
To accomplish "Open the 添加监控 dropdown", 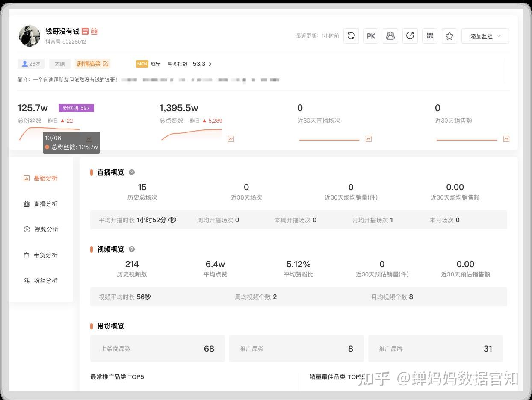I will (x=485, y=36).
